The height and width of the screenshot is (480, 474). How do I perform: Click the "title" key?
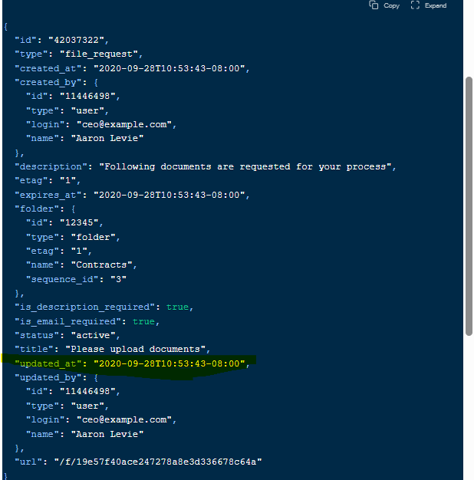click(34, 350)
